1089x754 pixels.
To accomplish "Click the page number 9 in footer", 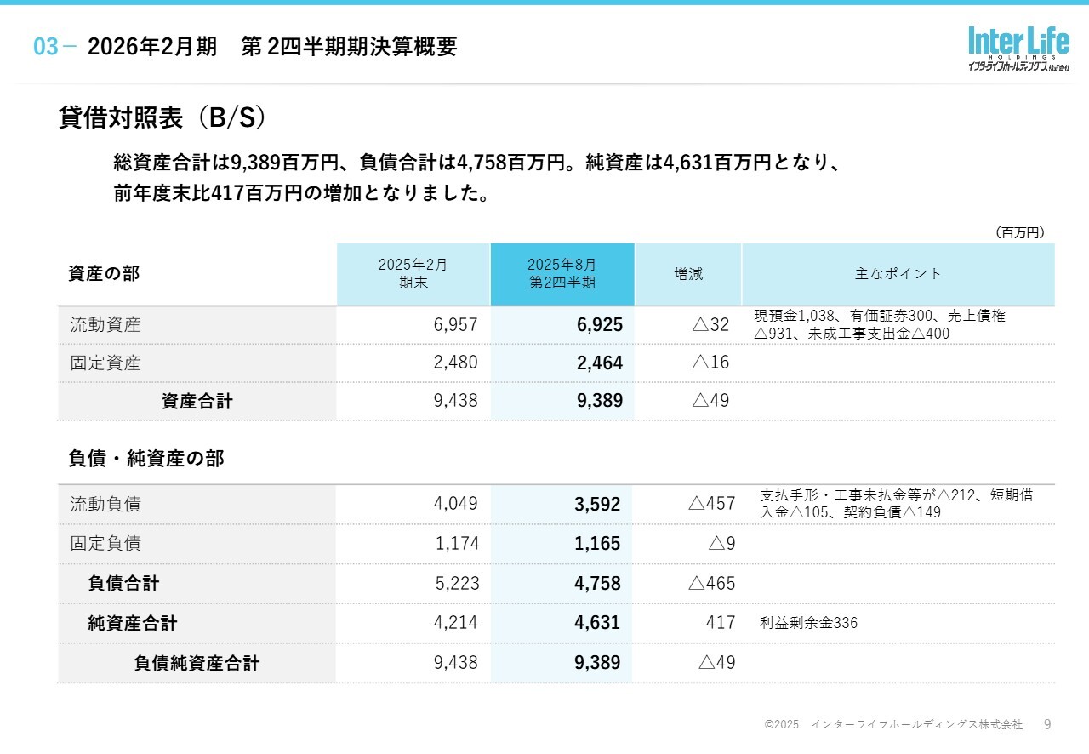I will (x=1047, y=724).
